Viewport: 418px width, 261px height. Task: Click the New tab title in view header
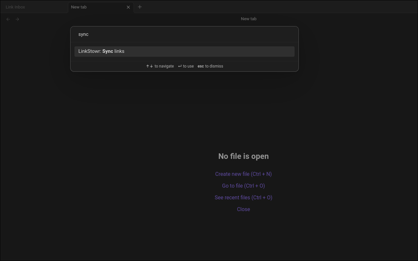249,19
